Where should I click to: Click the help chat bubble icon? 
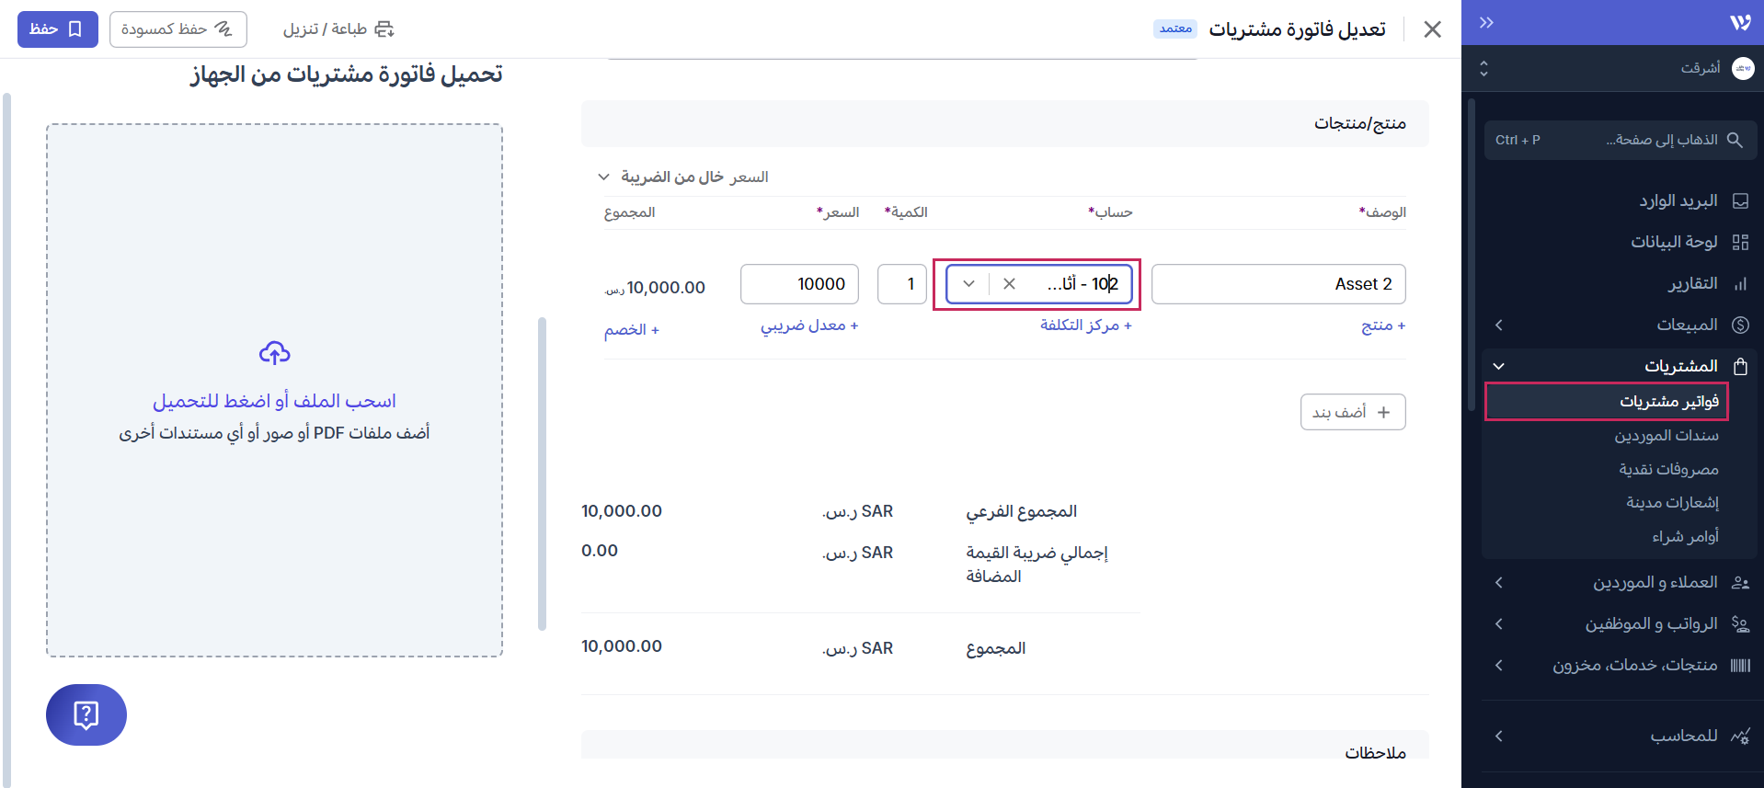coord(86,714)
